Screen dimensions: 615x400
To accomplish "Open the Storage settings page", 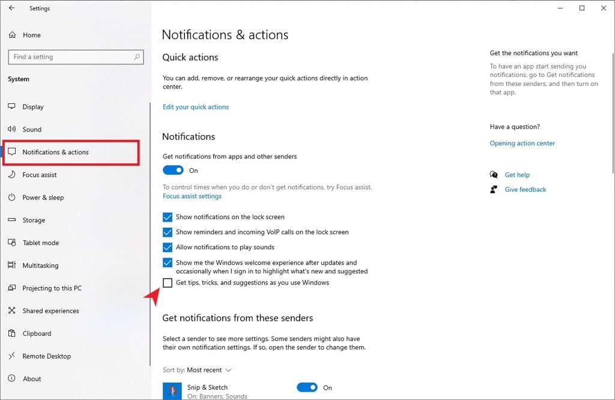I will click(x=34, y=220).
